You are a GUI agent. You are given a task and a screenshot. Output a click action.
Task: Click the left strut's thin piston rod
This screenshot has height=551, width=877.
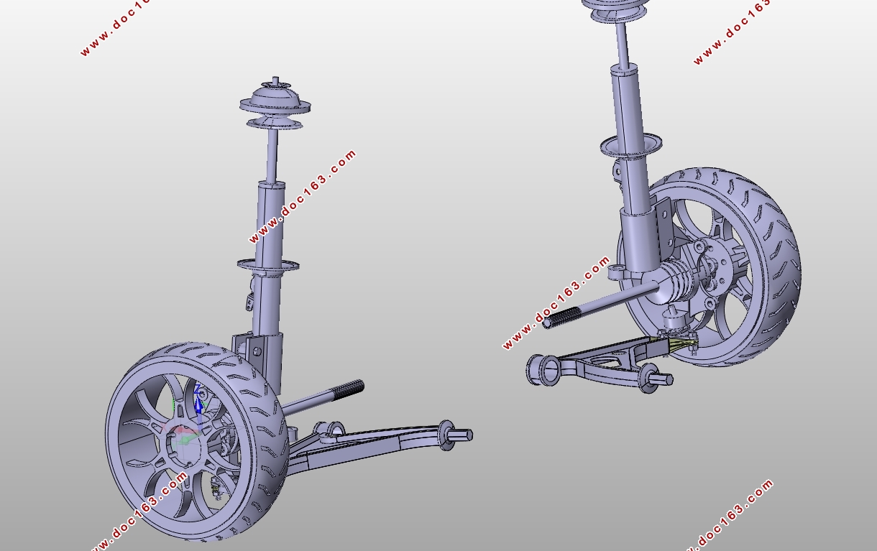tap(272, 156)
